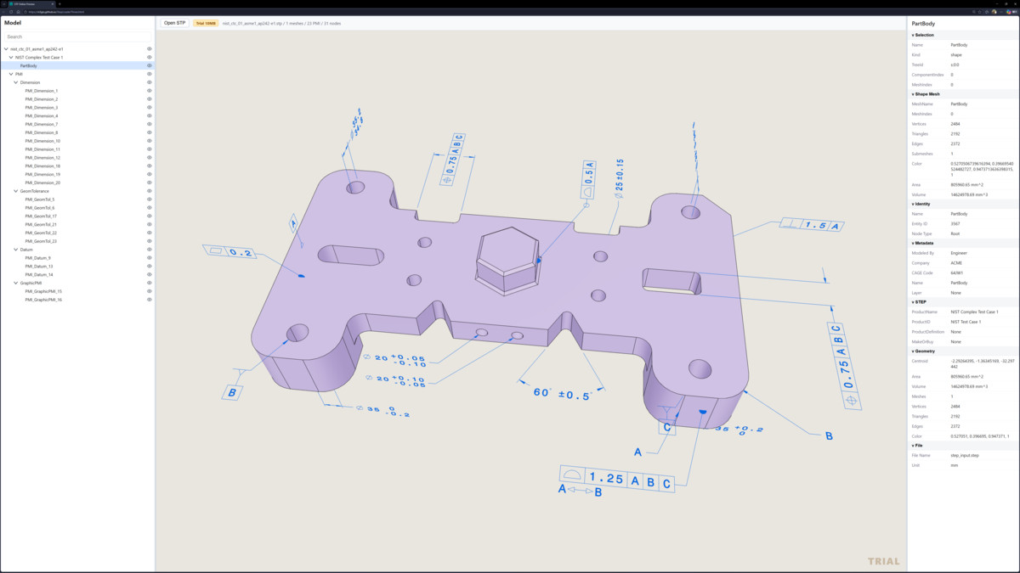This screenshot has width=1020, height=573.
Task: Click the Open STP button
Action: [175, 23]
